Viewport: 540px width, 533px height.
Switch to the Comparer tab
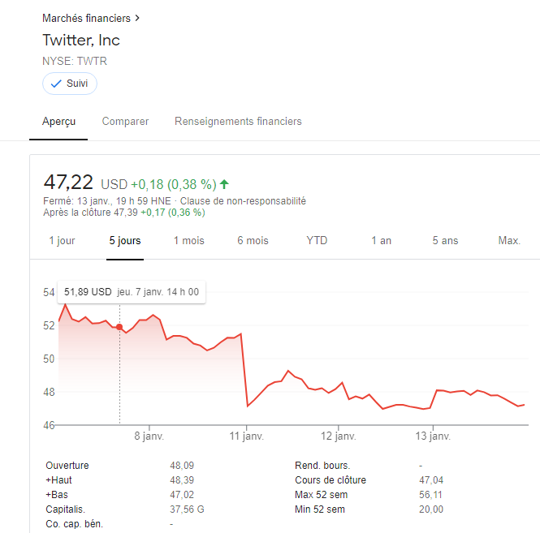(125, 122)
